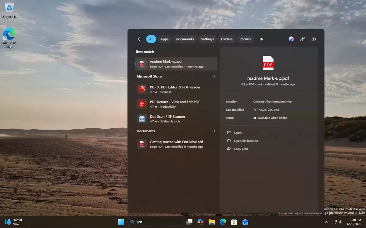This screenshot has width=366, height=228.
Task: Switch to the Folders filter tab
Action: 227,39
